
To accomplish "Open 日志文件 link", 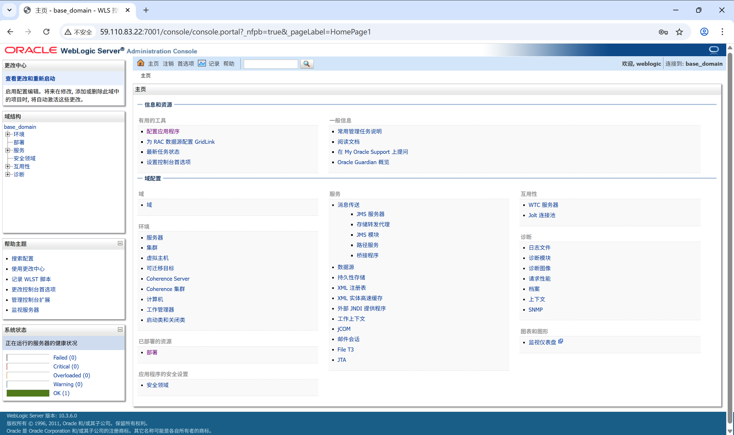I will point(540,248).
